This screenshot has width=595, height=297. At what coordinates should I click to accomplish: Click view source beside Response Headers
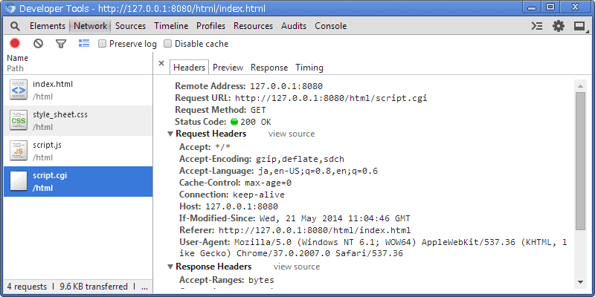[x=297, y=267]
